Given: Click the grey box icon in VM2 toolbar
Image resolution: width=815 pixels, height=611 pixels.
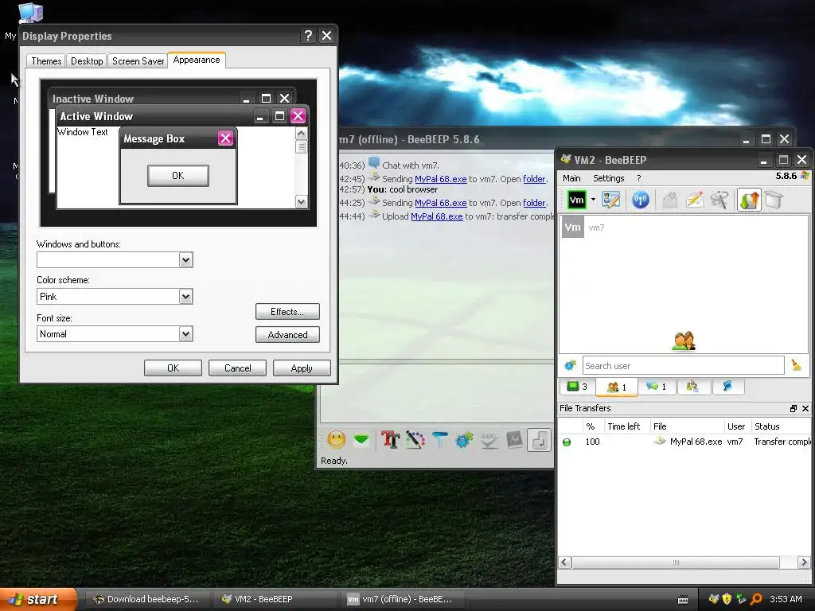Looking at the screenshot, I should [x=774, y=200].
